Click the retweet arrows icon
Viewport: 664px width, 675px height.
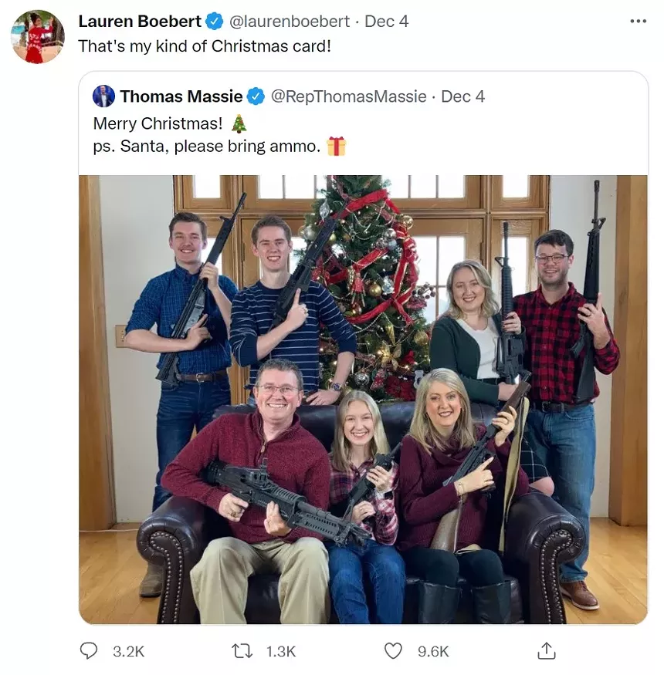coord(242,651)
